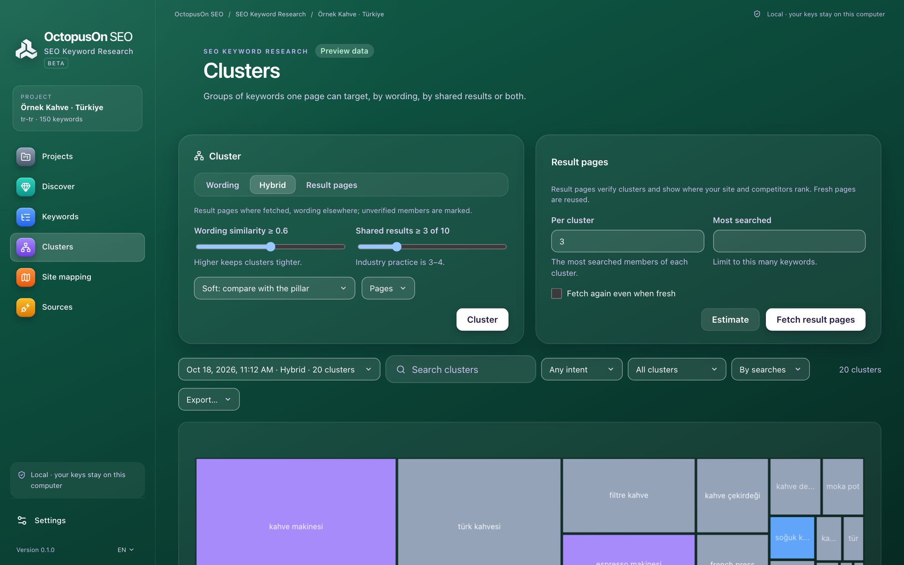Adjust the Wording similarity slider
This screenshot has height=565, width=904.
270,247
